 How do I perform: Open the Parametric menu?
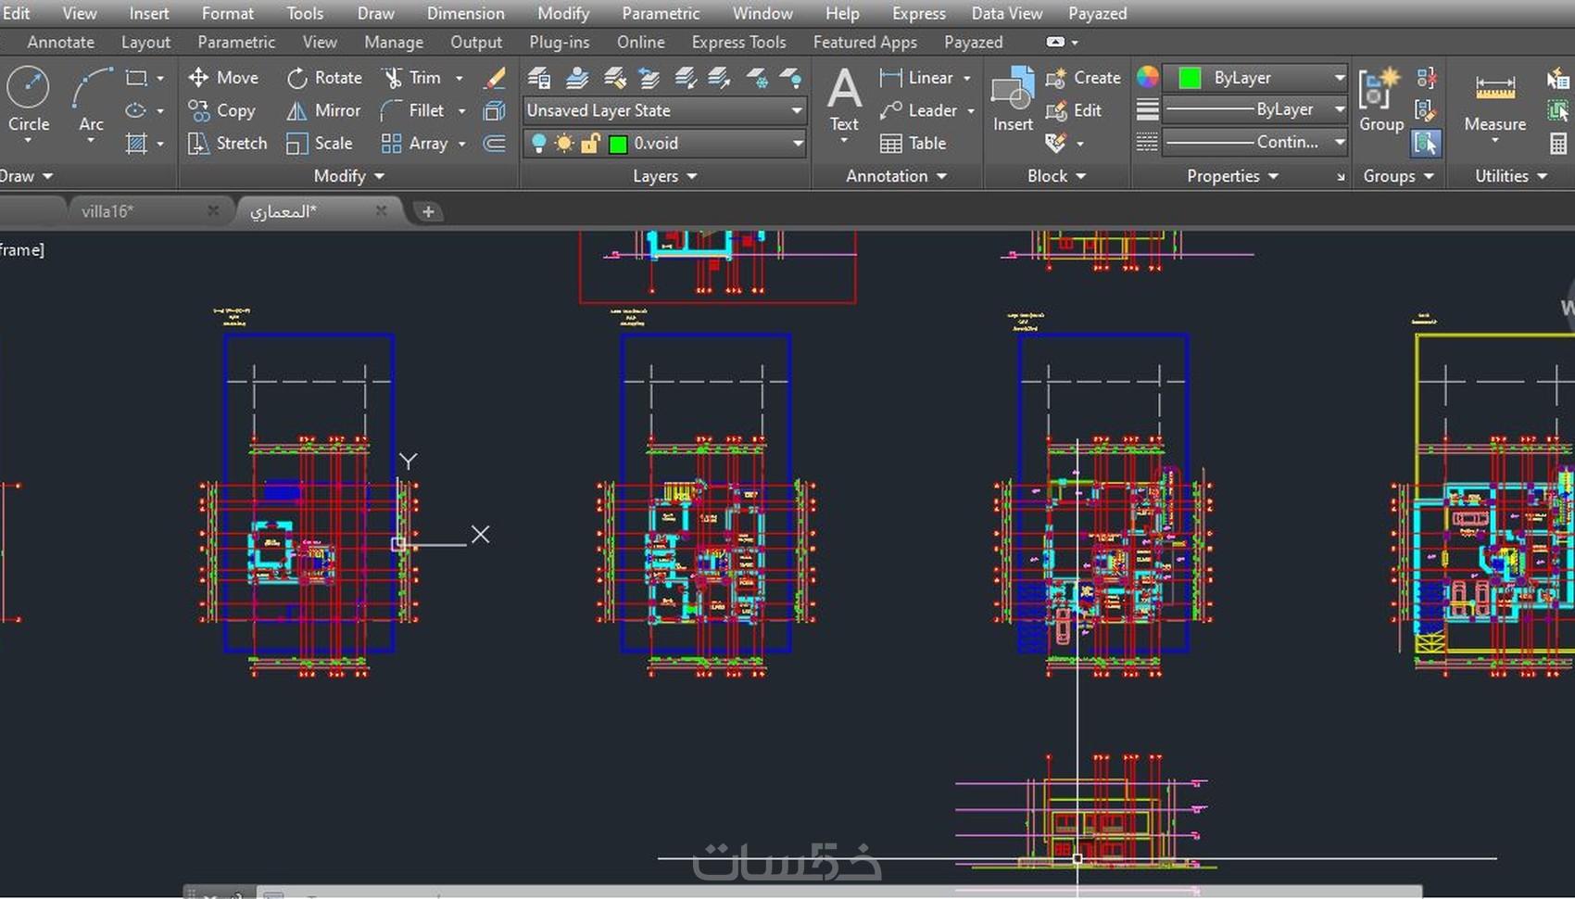click(661, 13)
